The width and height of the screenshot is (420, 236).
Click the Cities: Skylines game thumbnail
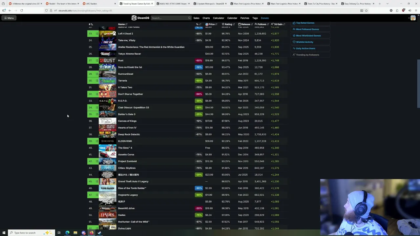(x=107, y=168)
